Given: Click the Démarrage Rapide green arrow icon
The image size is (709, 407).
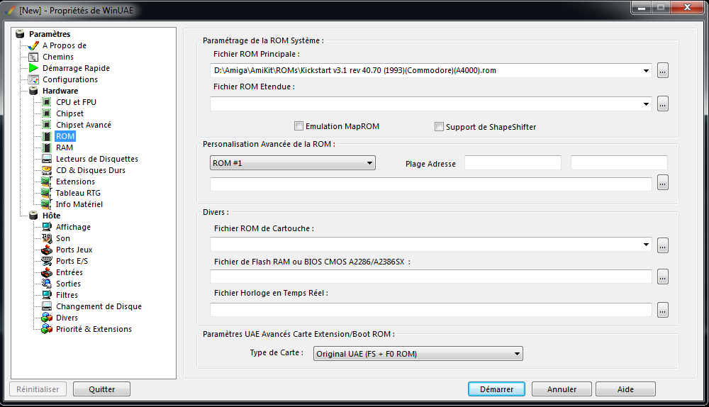Looking at the screenshot, I should [x=33, y=68].
